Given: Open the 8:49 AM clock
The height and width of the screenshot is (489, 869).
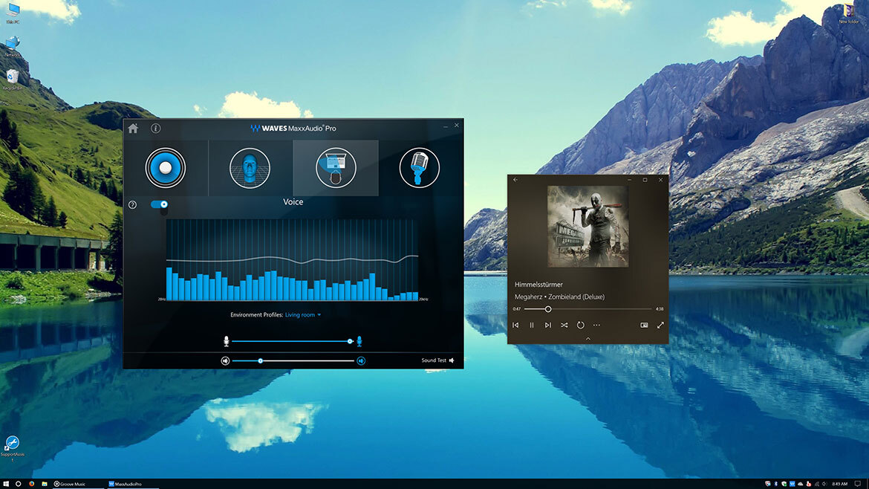Looking at the screenshot, I should coord(839,484).
